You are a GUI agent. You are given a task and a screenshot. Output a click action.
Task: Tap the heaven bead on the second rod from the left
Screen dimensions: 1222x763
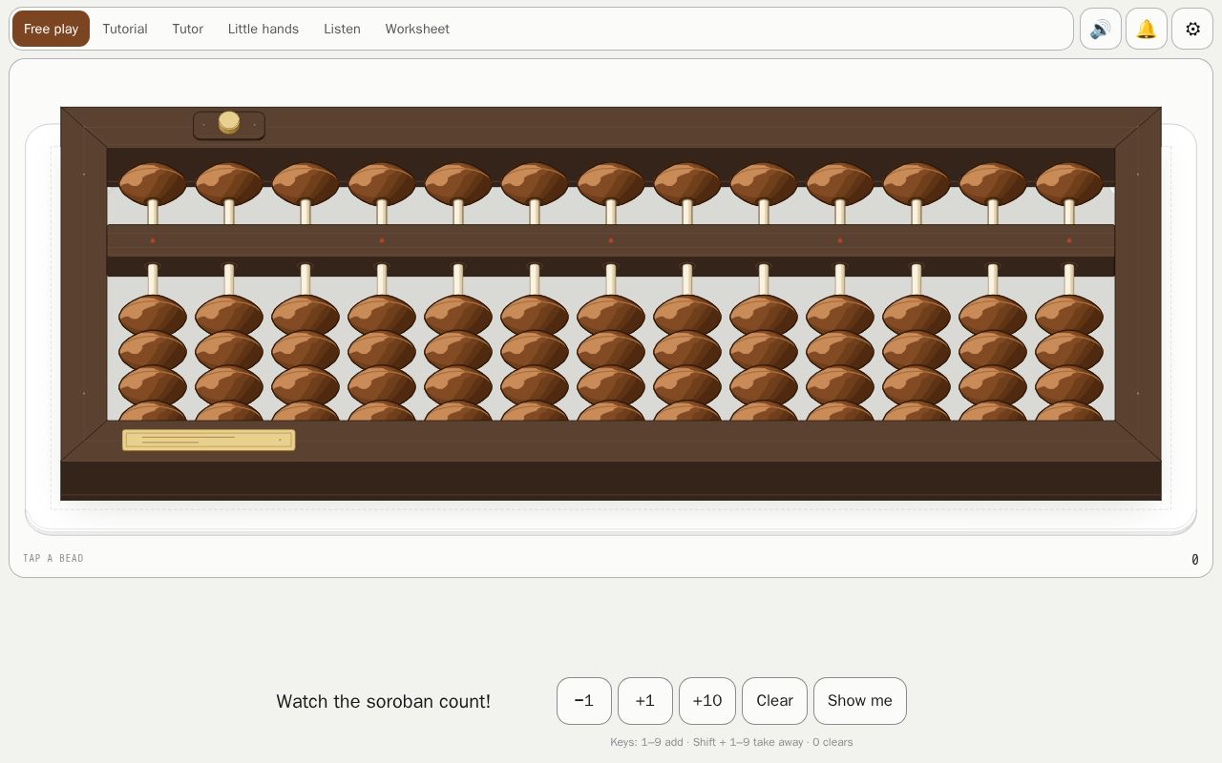(x=229, y=184)
